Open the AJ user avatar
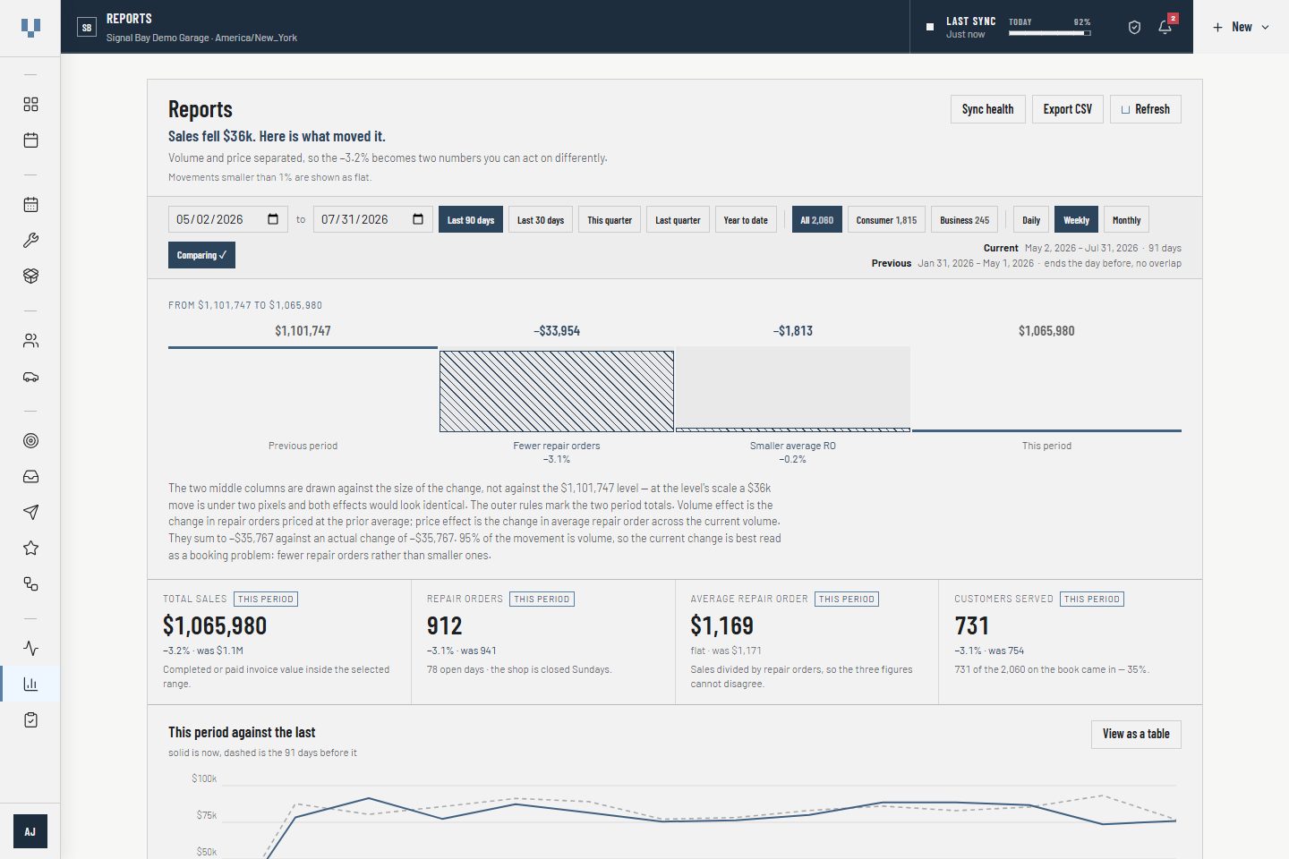This screenshot has width=1289, height=859. click(x=30, y=831)
